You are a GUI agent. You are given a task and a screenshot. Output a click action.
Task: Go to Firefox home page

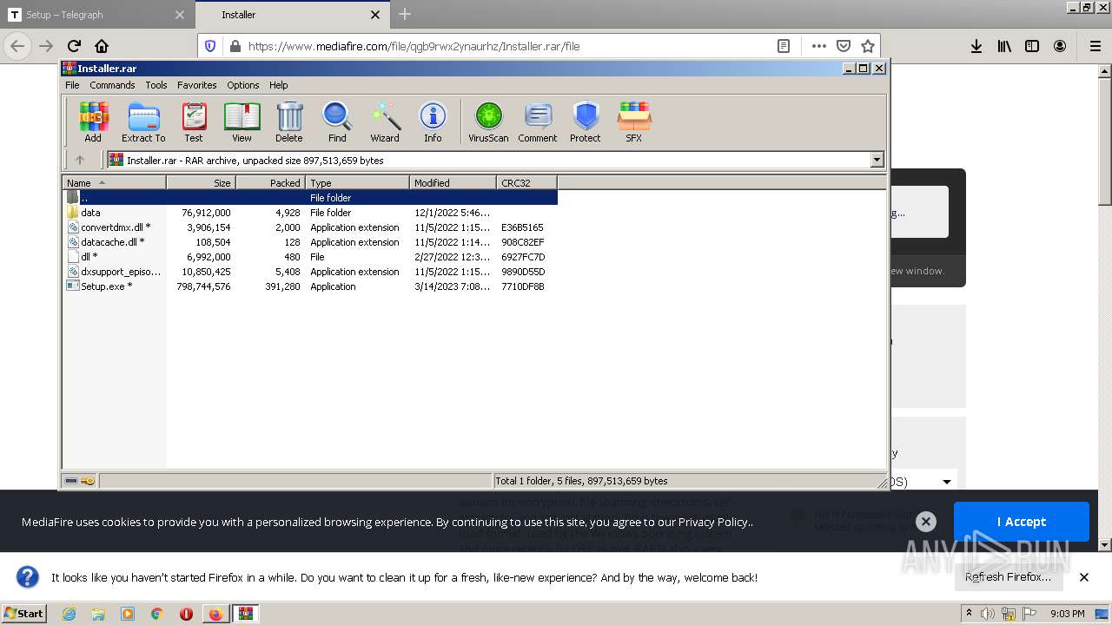click(102, 46)
